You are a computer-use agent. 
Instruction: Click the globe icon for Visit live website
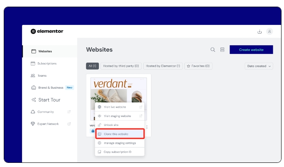coord(99,107)
